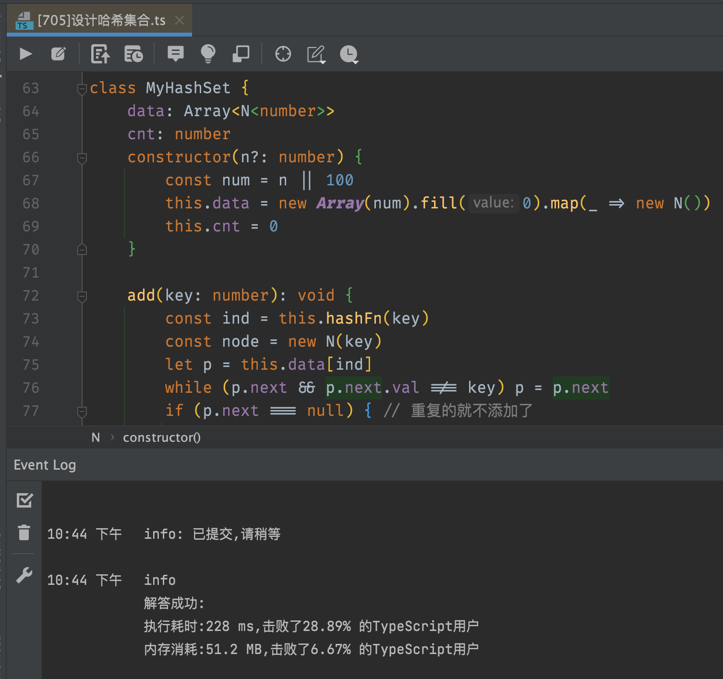Click the TypeScript file icon on tab
The image size is (723, 679).
[24, 21]
